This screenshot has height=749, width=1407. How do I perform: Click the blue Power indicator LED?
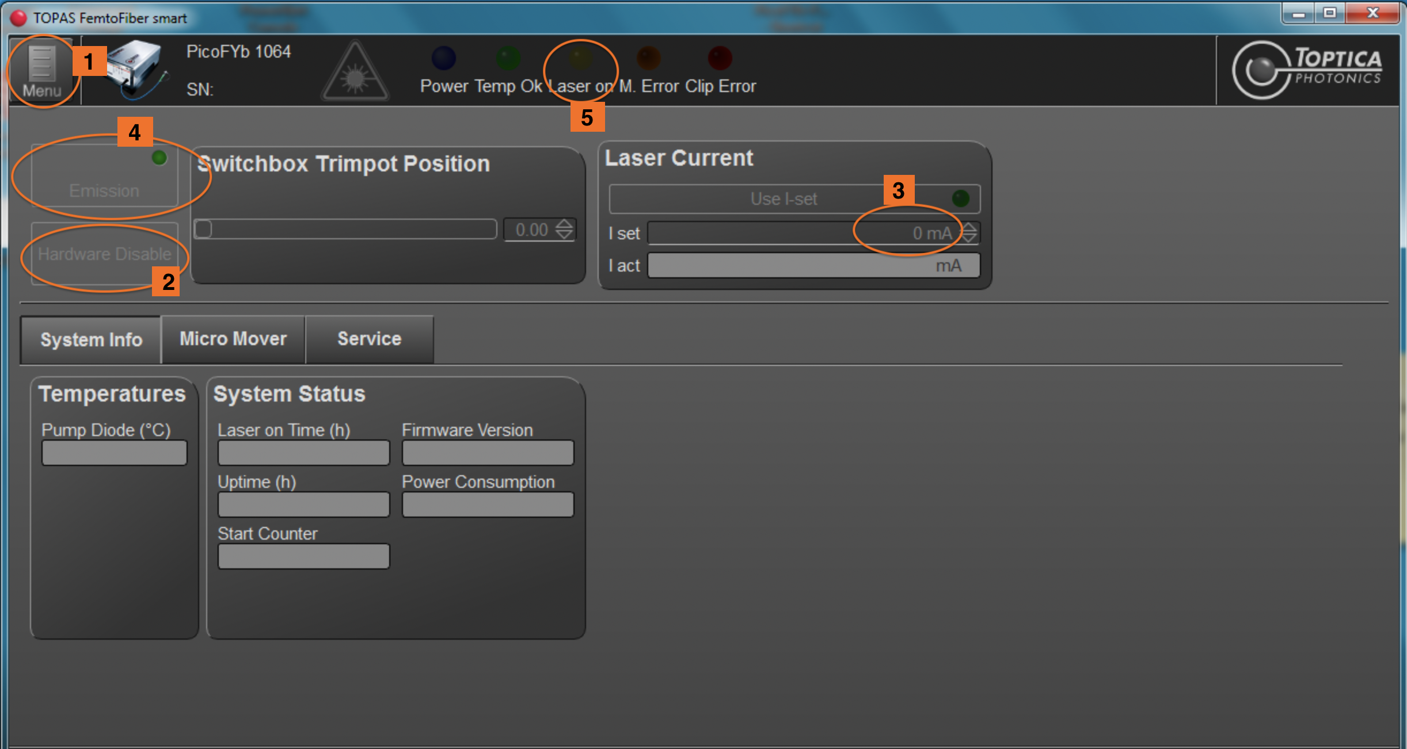[x=444, y=58]
